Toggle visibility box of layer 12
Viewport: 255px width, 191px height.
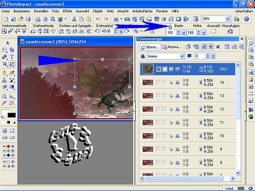coord(159,109)
